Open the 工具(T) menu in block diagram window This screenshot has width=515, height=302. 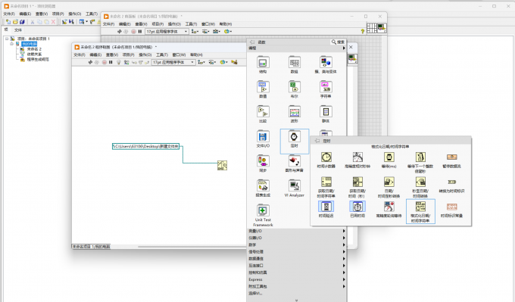click(162, 54)
